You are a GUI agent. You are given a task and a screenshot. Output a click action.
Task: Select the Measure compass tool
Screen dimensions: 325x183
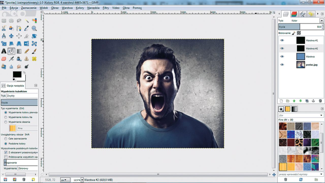click(x=4, y=36)
